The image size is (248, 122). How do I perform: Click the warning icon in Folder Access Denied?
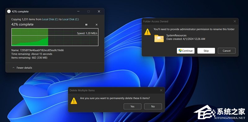148,32
